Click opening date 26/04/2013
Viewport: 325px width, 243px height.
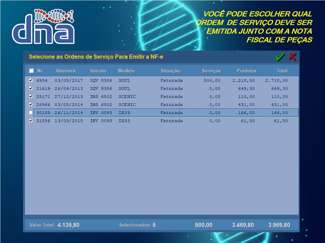point(69,88)
